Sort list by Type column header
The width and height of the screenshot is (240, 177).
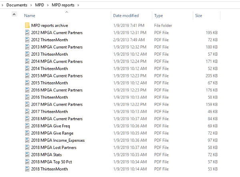pos(158,16)
